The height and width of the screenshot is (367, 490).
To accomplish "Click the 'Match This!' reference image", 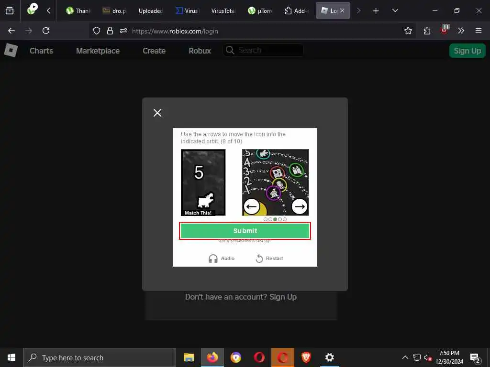I will pos(203,183).
